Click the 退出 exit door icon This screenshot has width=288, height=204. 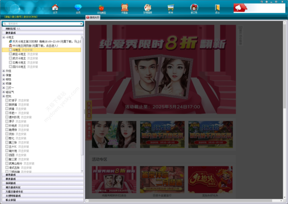217,8
